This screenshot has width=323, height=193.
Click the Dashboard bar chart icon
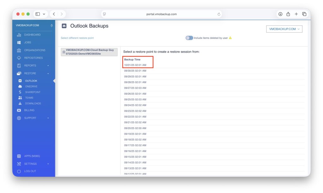(19, 35)
